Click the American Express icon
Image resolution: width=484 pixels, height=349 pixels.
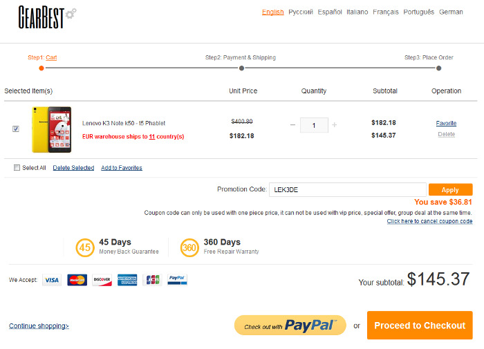[127, 280]
